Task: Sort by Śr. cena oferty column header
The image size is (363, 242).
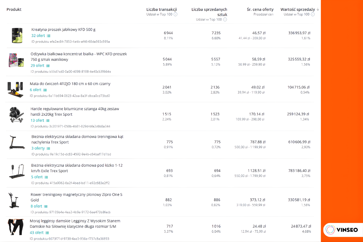Action: (260, 9)
